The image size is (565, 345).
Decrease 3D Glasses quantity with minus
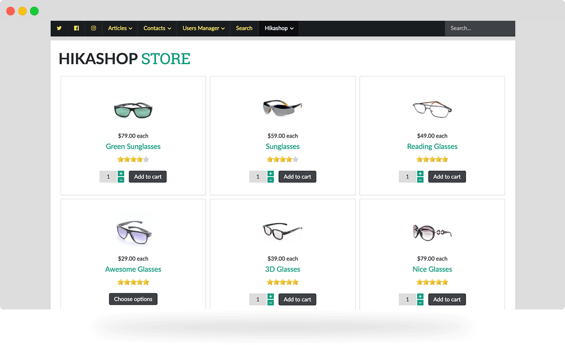[x=270, y=303]
